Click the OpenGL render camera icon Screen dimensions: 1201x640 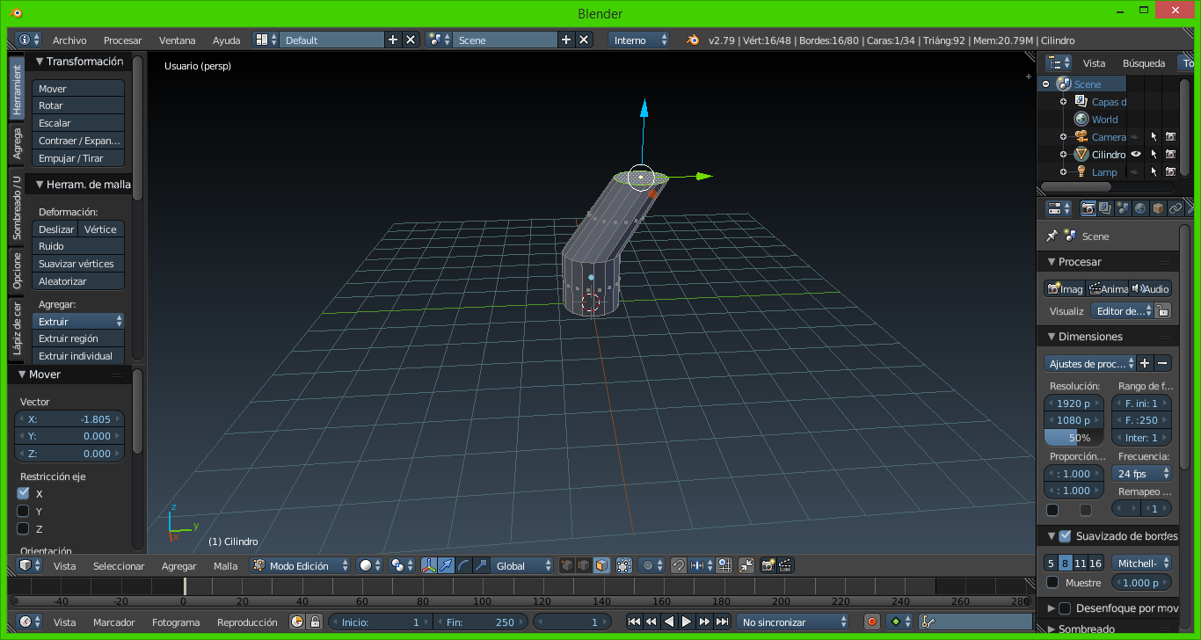768,565
